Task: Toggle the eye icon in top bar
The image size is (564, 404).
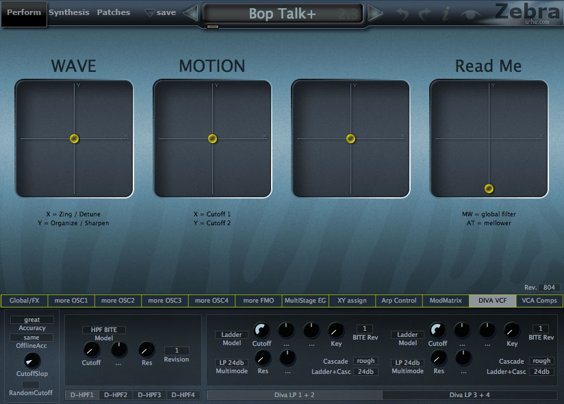Action: click(470, 14)
